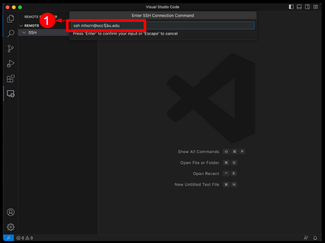Toggle primary side bar layout icon
This screenshot has height=243, width=325.
[x=291, y=7]
